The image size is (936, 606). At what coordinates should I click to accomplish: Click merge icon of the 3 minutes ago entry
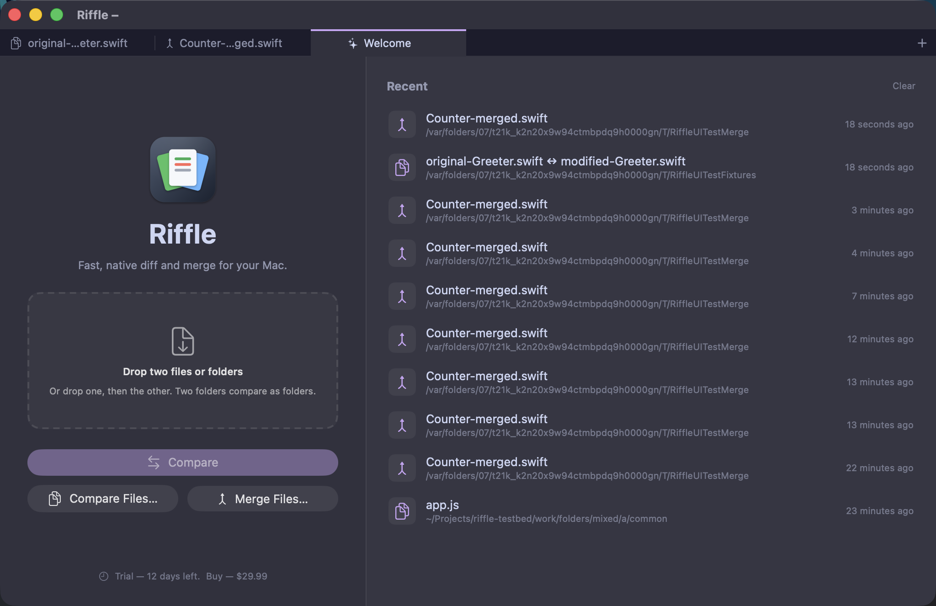(402, 210)
